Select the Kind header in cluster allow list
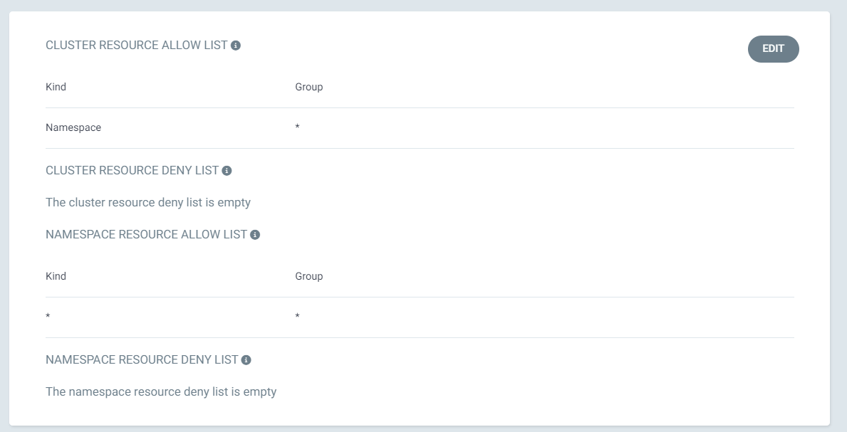Image resolution: width=847 pixels, height=432 pixels. click(56, 87)
